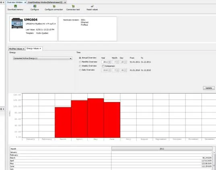Click the Hydro Quebec timeplan text
This screenshot has width=216, height=170.
[x=42, y=33]
